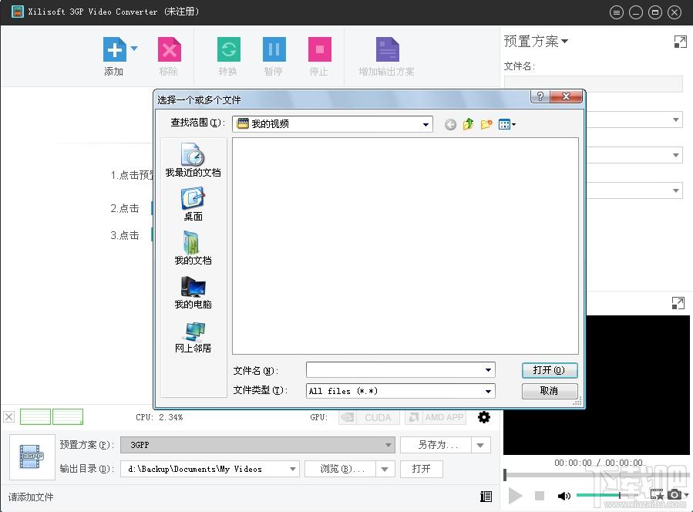This screenshot has height=512, width=693.
Task: Click the 打开(O) button in dialog
Action: tap(550, 370)
